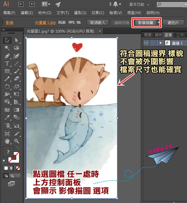Toggle visibility of 圖層 1 layer

point(146,43)
